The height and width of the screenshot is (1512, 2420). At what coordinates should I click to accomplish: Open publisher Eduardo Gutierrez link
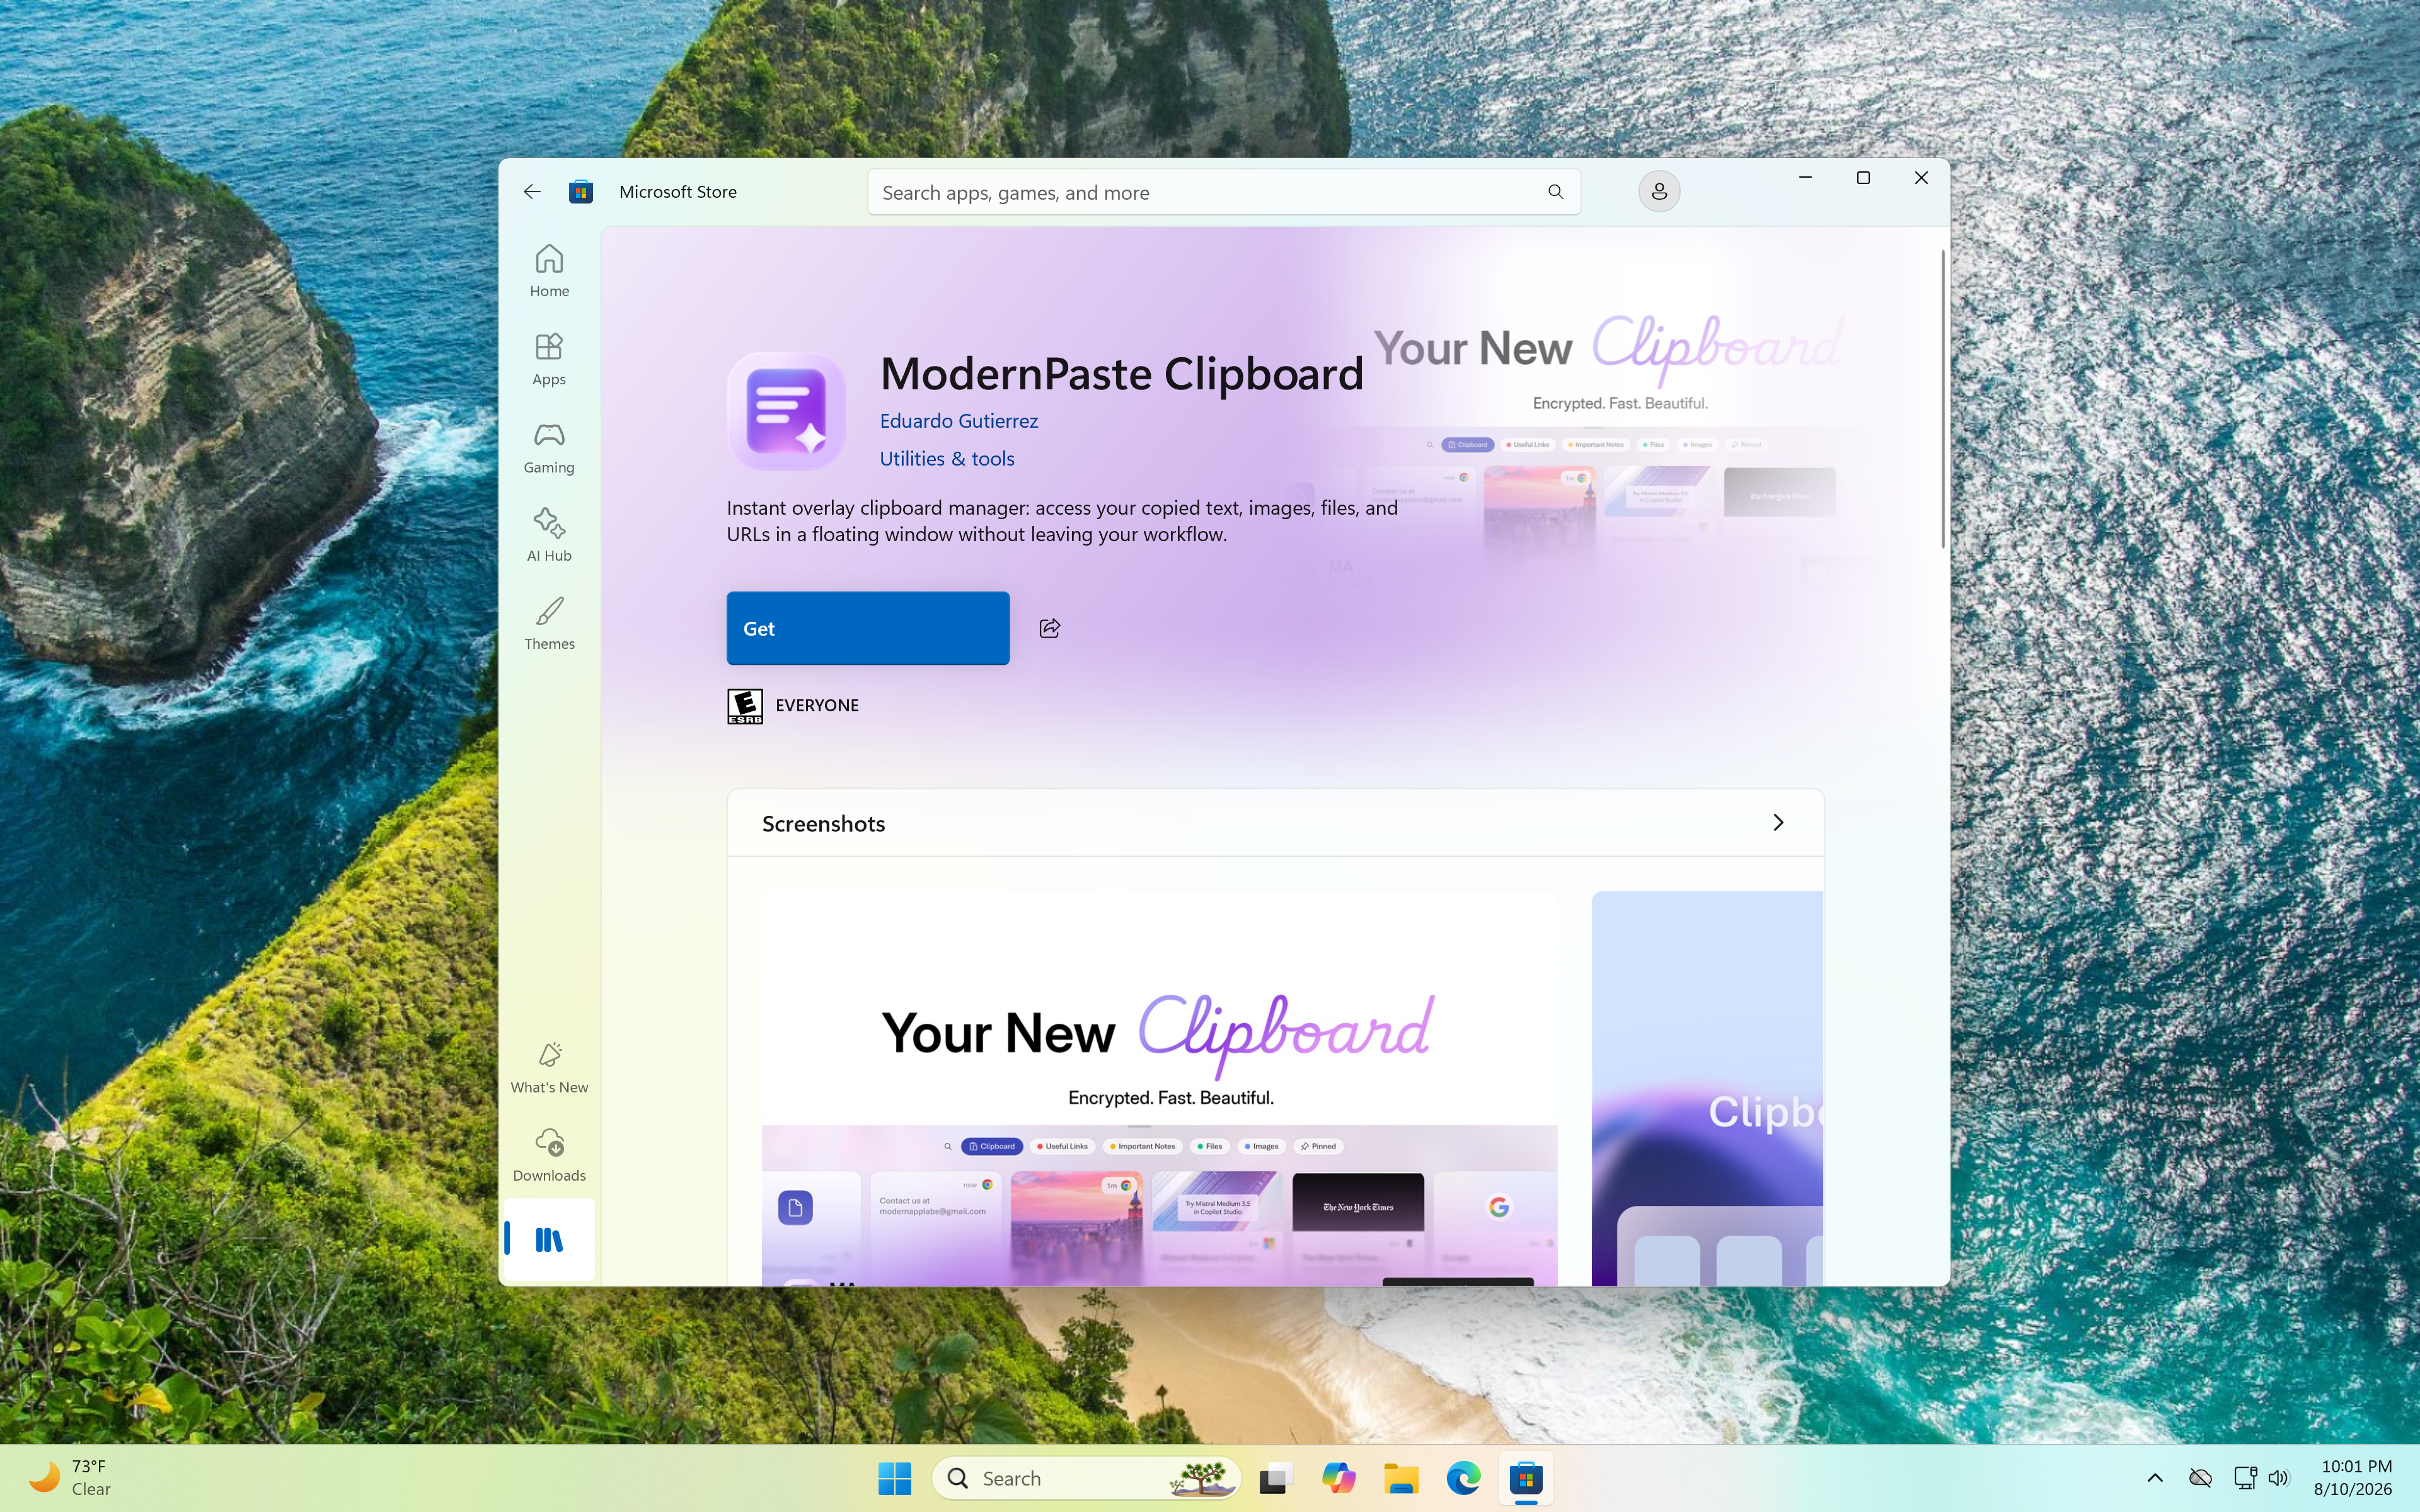(x=959, y=421)
